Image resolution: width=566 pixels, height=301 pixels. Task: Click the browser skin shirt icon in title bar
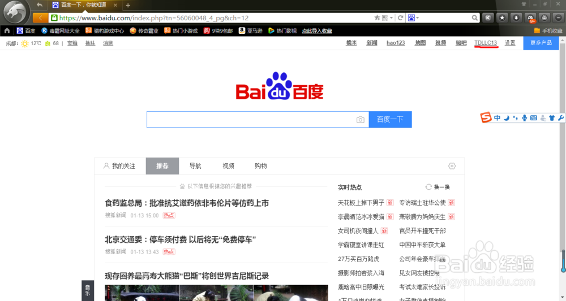tap(524, 4)
